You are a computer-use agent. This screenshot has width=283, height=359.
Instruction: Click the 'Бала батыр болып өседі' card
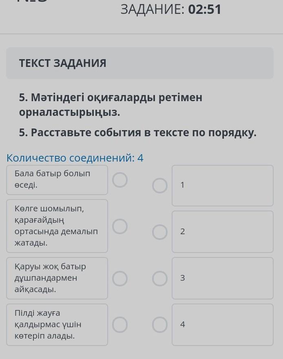point(57,179)
